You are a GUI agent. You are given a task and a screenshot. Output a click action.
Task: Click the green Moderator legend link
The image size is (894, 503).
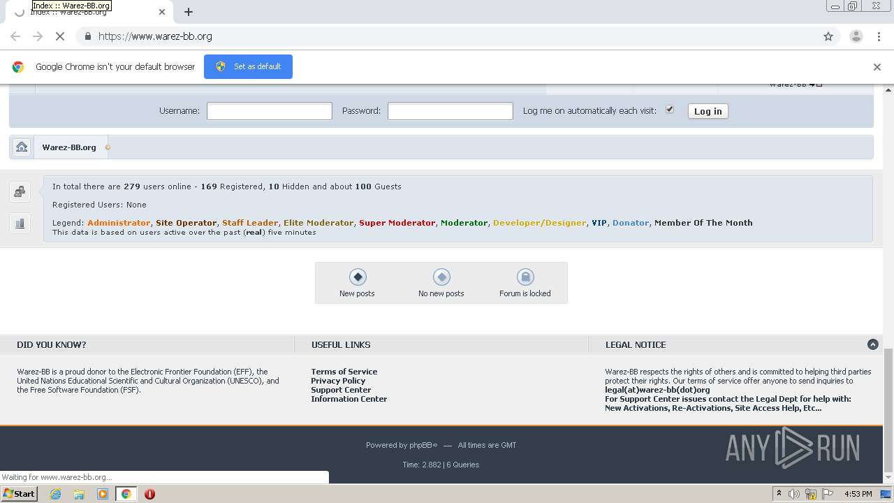(464, 223)
